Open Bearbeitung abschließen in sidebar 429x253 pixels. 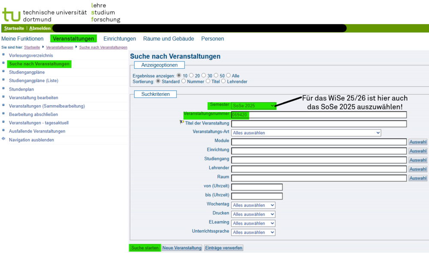pos(33,114)
